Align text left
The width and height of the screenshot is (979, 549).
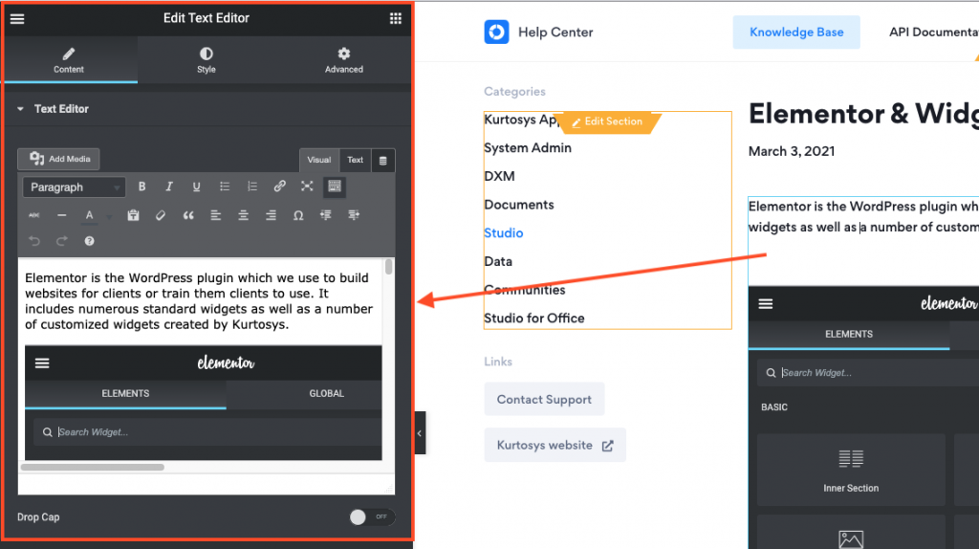[x=215, y=215]
